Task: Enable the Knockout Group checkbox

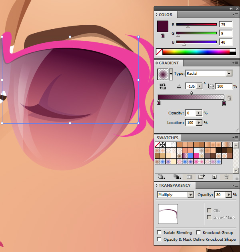Action: tap(199, 232)
